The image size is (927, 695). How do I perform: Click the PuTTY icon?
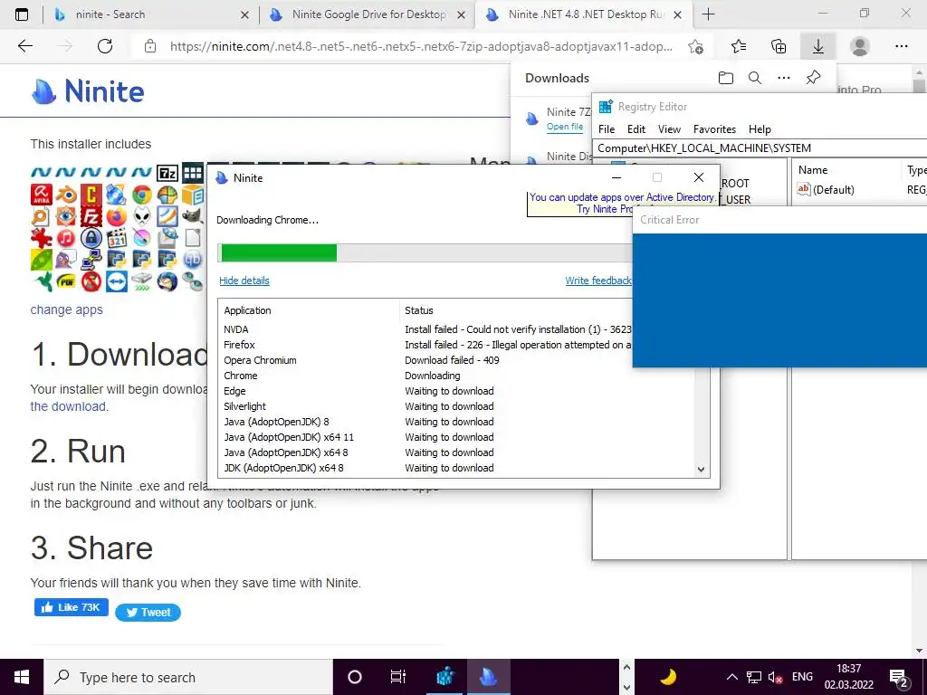pyautogui.click(x=91, y=260)
